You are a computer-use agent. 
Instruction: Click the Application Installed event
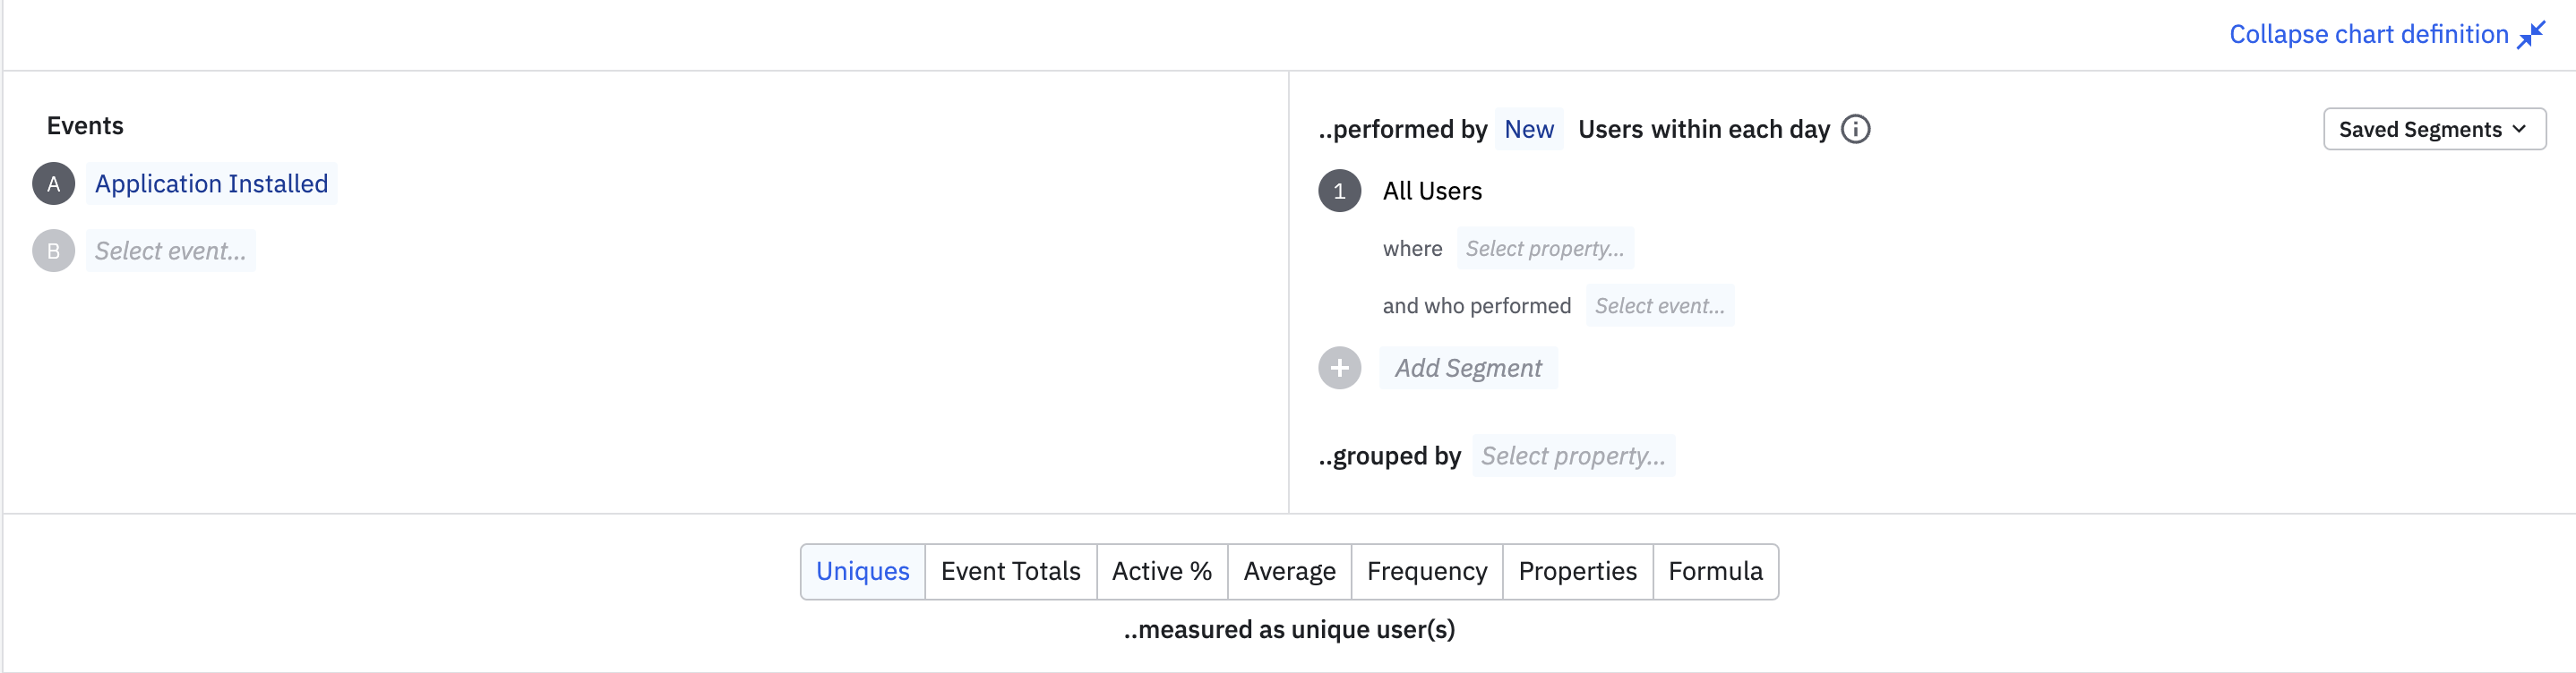click(211, 183)
